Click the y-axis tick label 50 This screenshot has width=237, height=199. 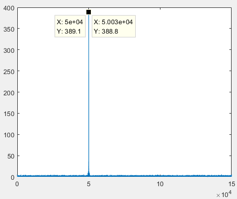click(11, 157)
